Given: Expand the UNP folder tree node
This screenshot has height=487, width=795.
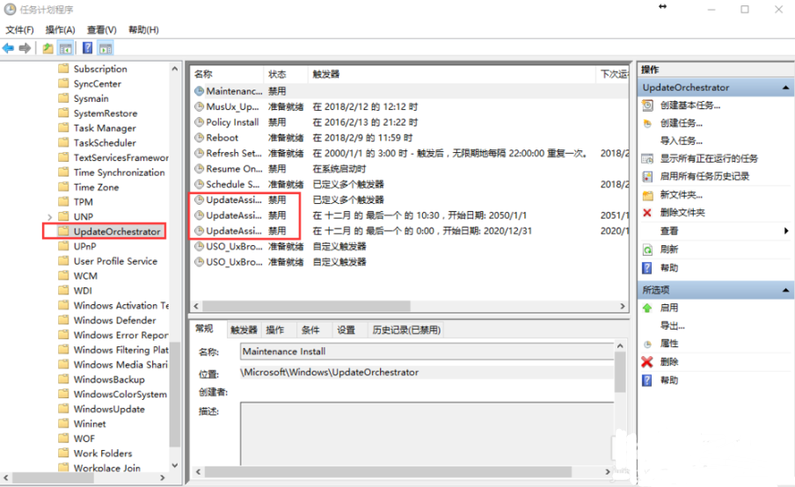Looking at the screenshot, I should tap(49, 217).
